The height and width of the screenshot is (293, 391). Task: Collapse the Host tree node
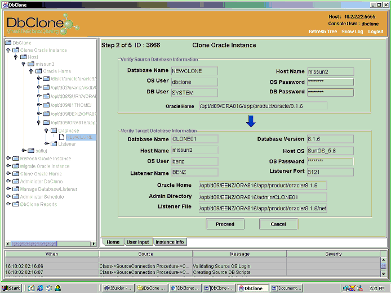coord(16,57)
